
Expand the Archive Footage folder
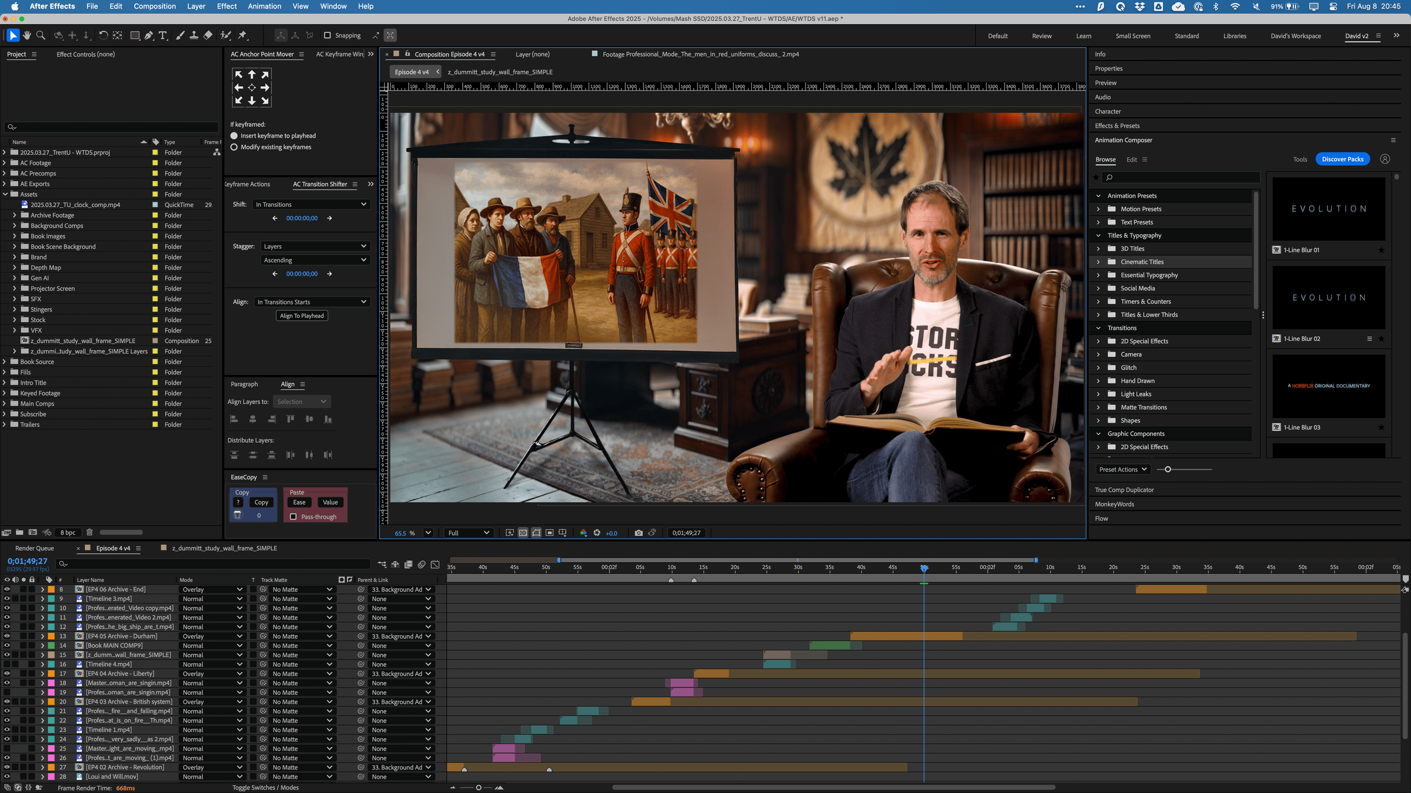(x=15, y=215)
